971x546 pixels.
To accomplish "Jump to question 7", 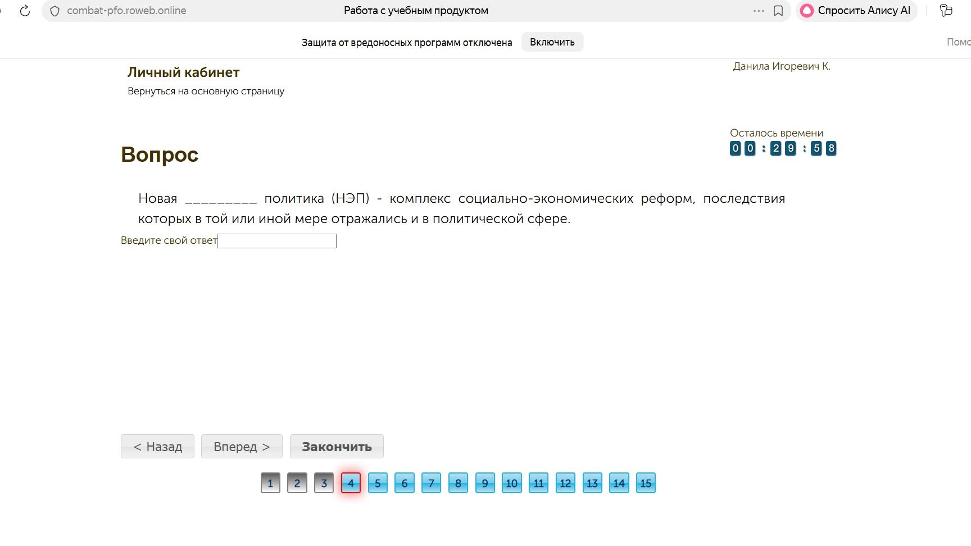I will (431, 483).
